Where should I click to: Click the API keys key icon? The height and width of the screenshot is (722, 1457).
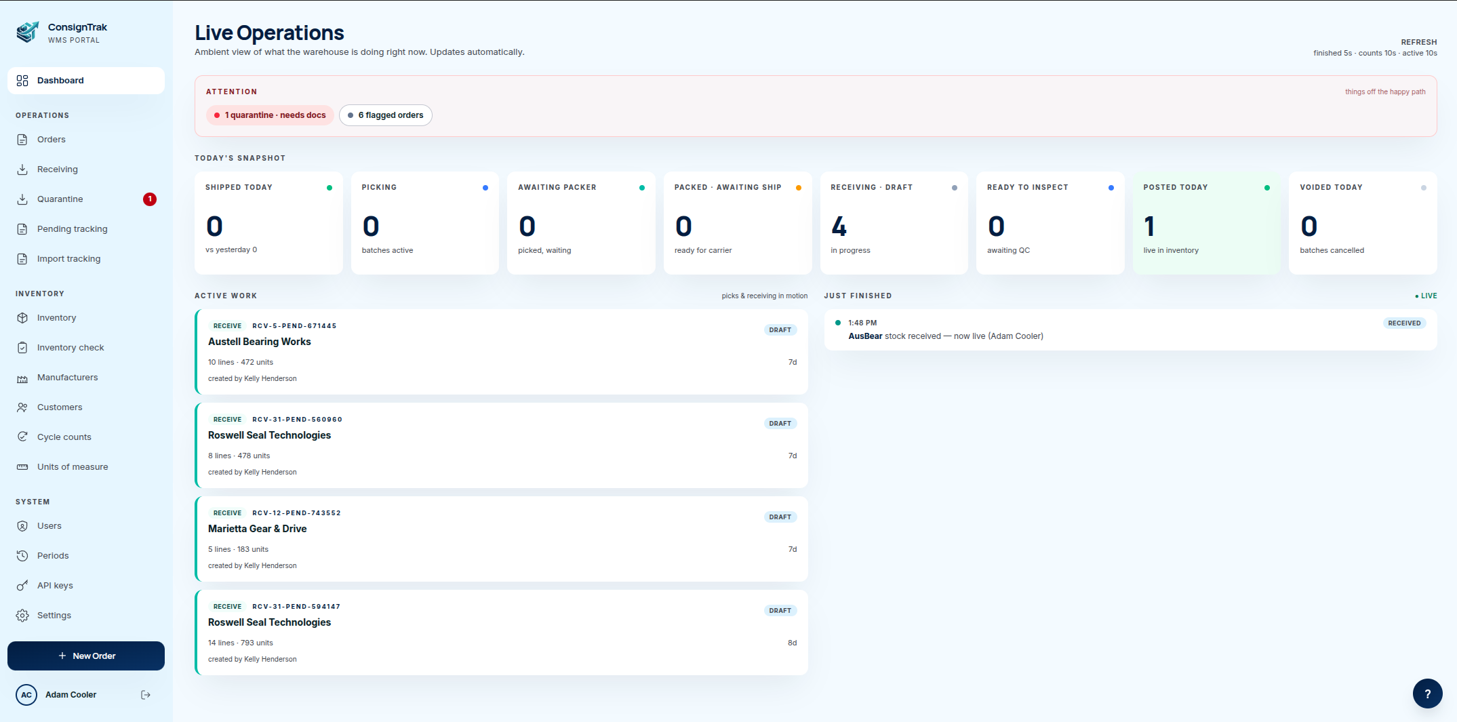point(22,586)
